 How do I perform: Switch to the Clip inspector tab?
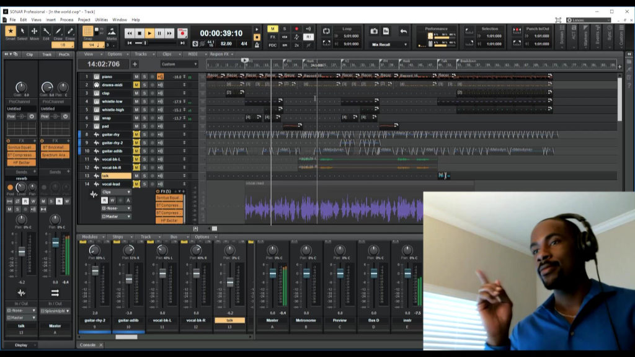30,55
